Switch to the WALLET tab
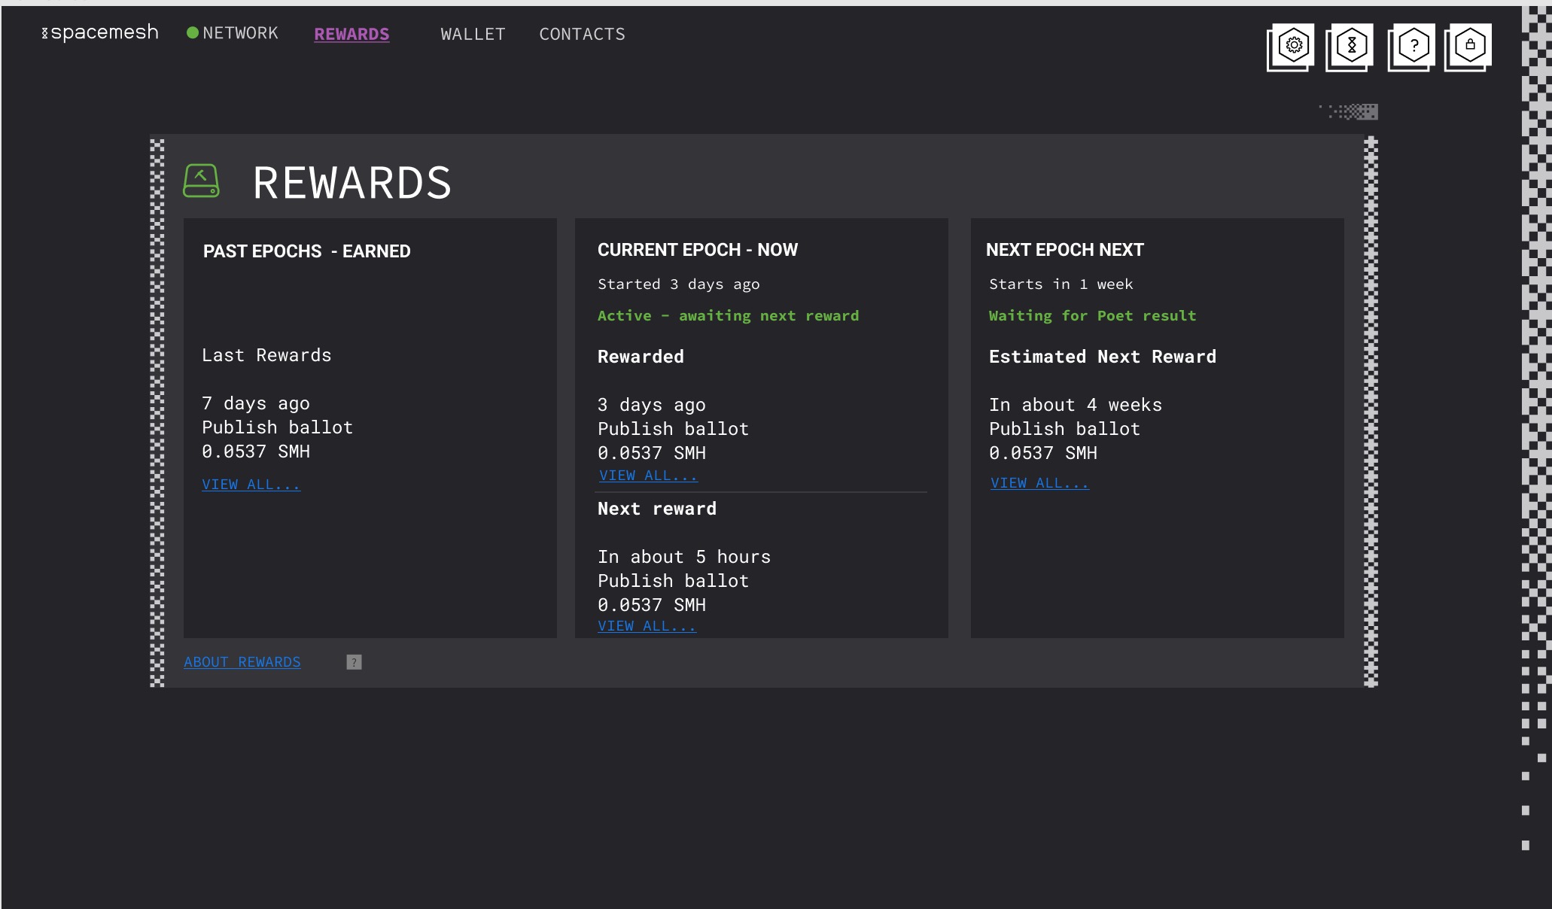This screenshot has height=909, width=1552. [472, 34]
